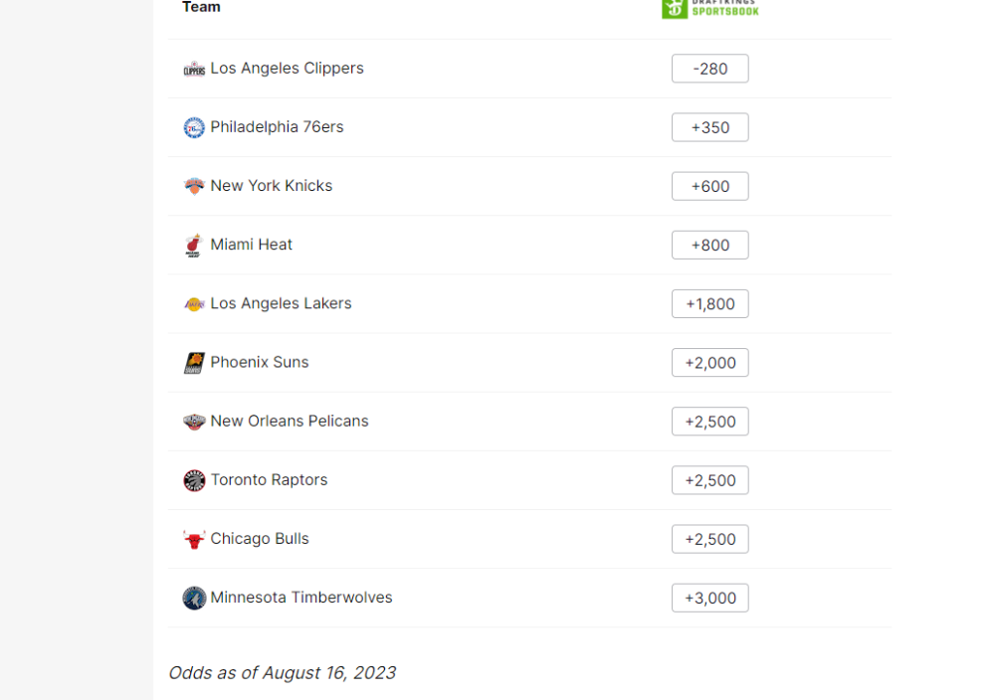Open the DraftKings Sportsbook logo link
Image resolution: width=995 pixels, height=700 pixels.
point(710,8)
